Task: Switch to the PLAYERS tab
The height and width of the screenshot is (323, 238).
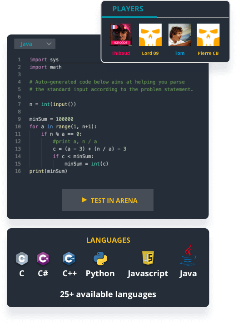Action: pos(128,9)
